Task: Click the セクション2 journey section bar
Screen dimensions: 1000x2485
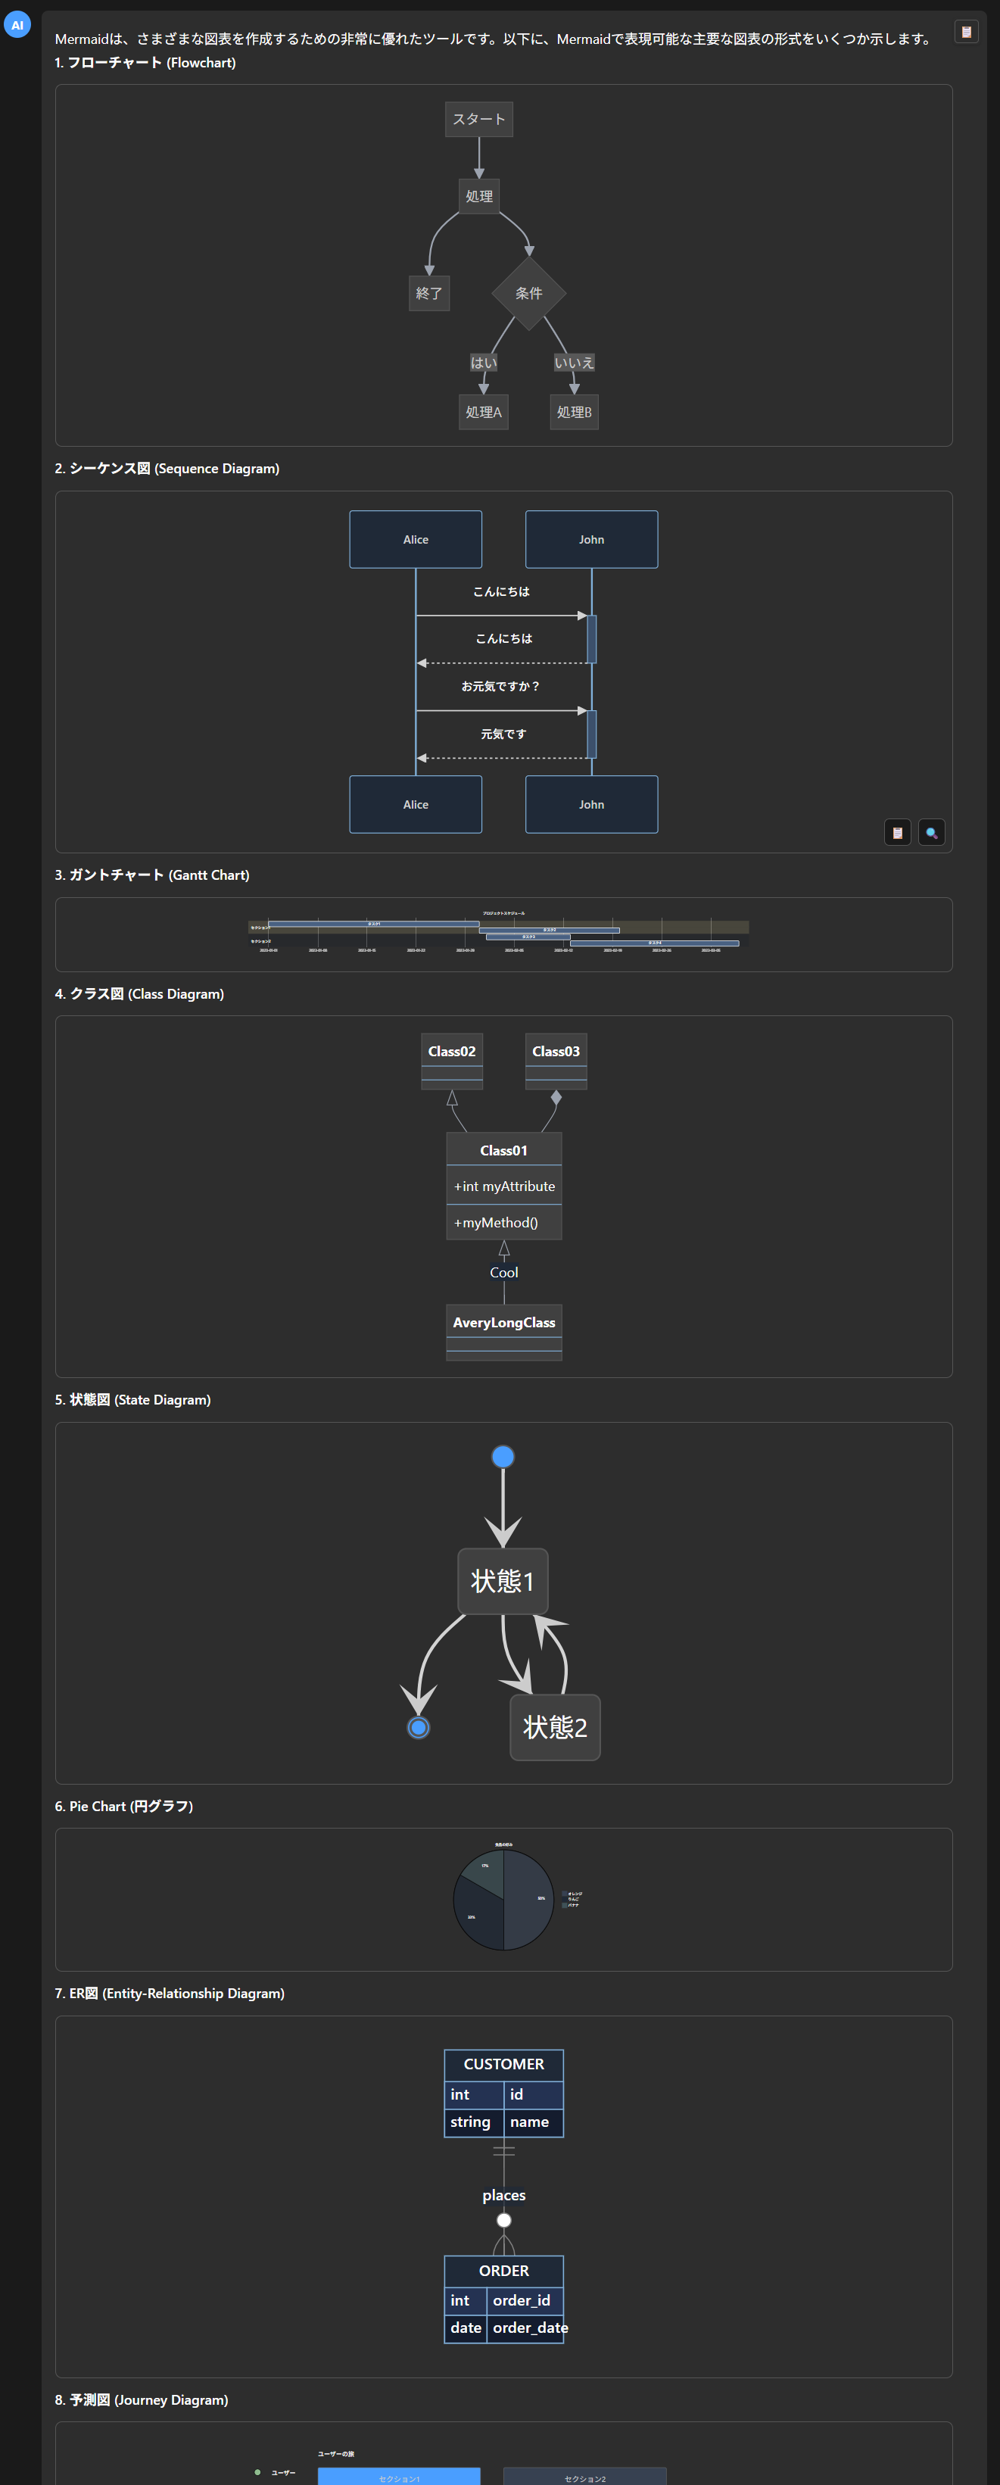Action: coord(584,2477)
